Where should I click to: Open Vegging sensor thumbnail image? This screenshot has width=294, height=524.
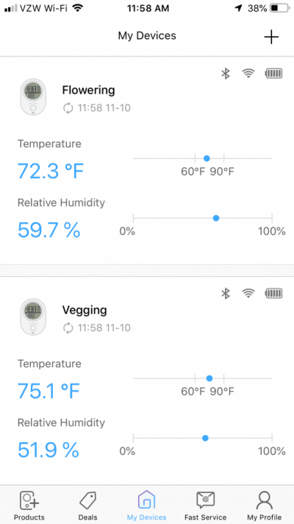tap(33, 316)
